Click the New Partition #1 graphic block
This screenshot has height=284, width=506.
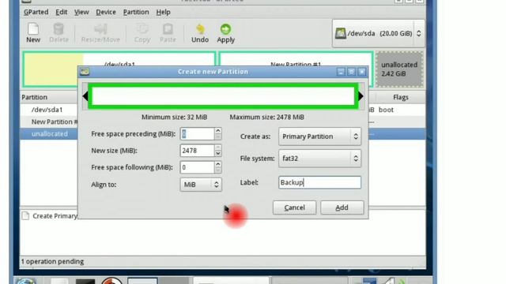pos(296,58)
